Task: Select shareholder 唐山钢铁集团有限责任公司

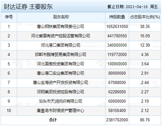Action: click(x=60, y=26)
